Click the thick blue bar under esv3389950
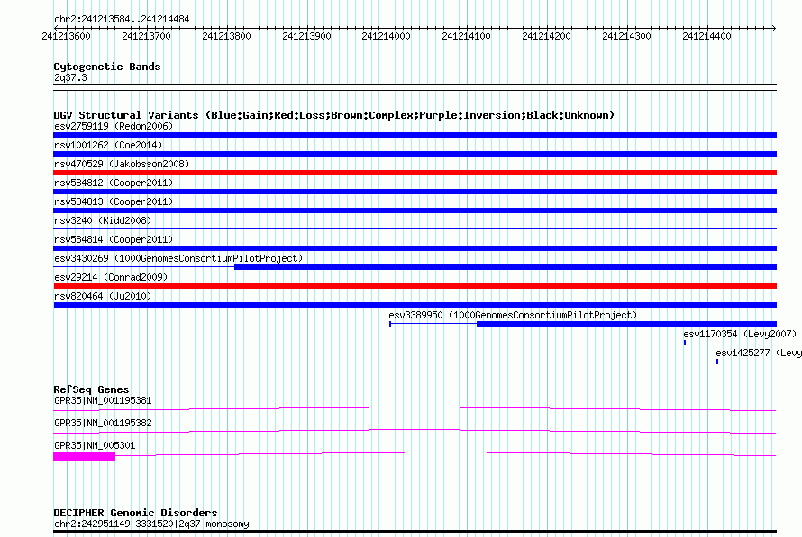 pyautogui.click(x=626, y=324)
